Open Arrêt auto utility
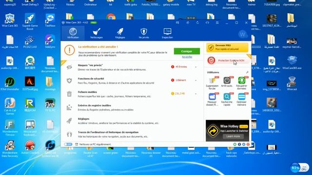This screenshot has height=175, width=312. (227, 82)
